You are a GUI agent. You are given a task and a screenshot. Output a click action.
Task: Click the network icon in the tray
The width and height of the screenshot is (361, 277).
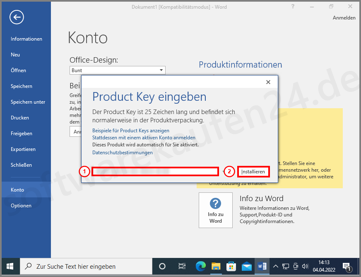pos(285,267)
